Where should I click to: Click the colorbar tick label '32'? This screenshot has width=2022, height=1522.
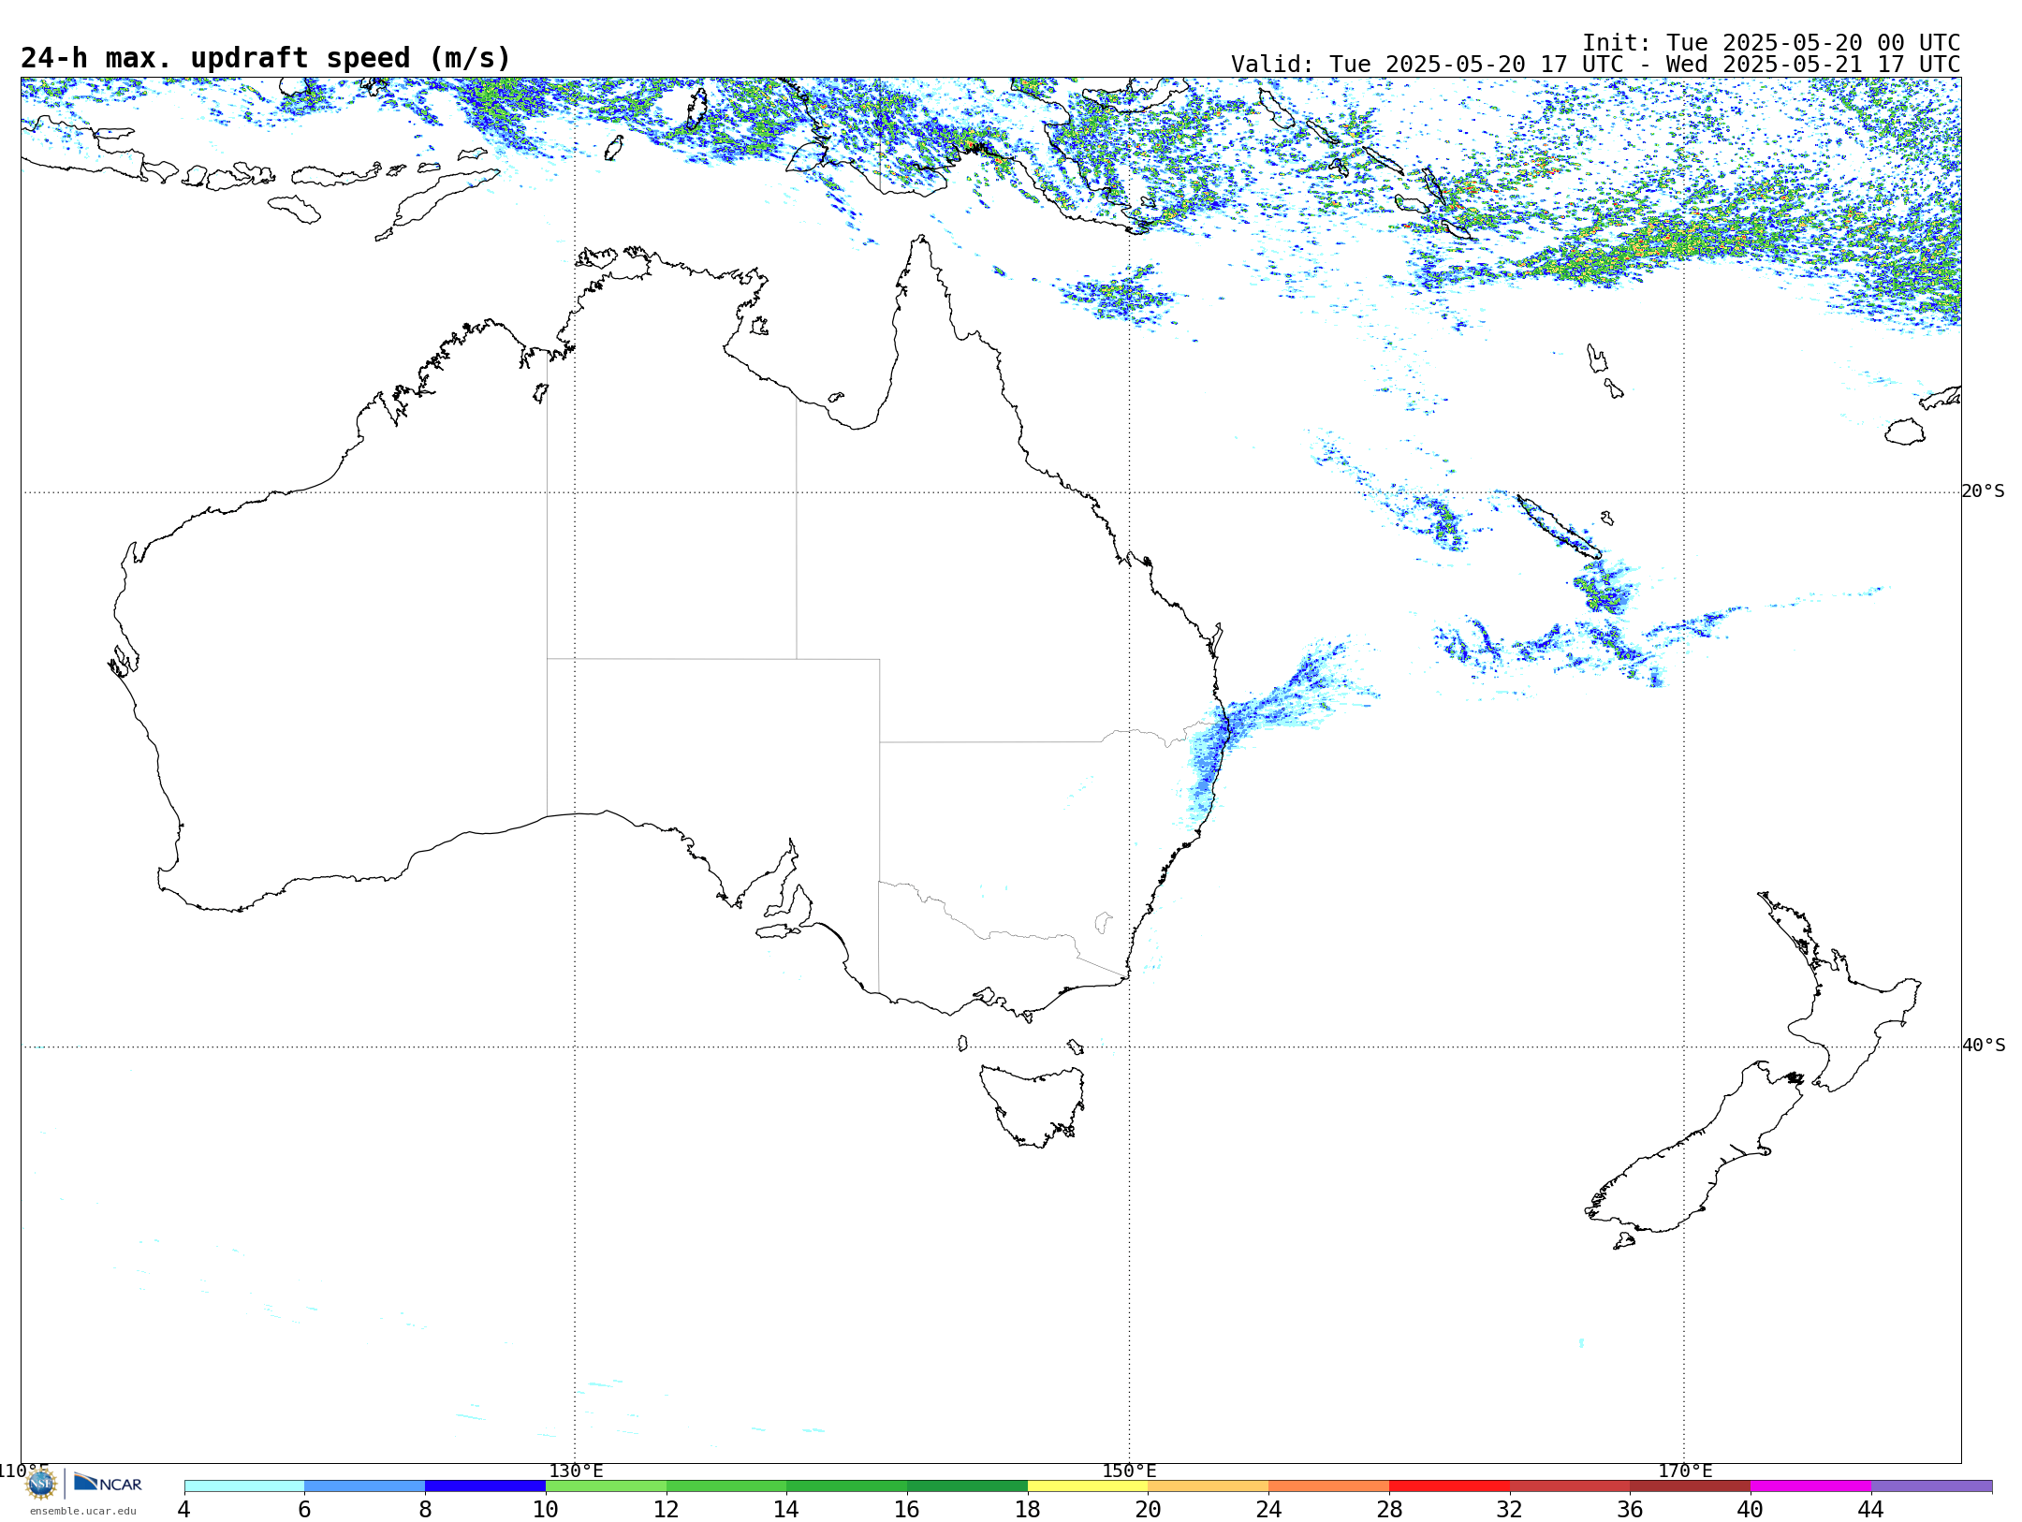tap(1510, 1509)
